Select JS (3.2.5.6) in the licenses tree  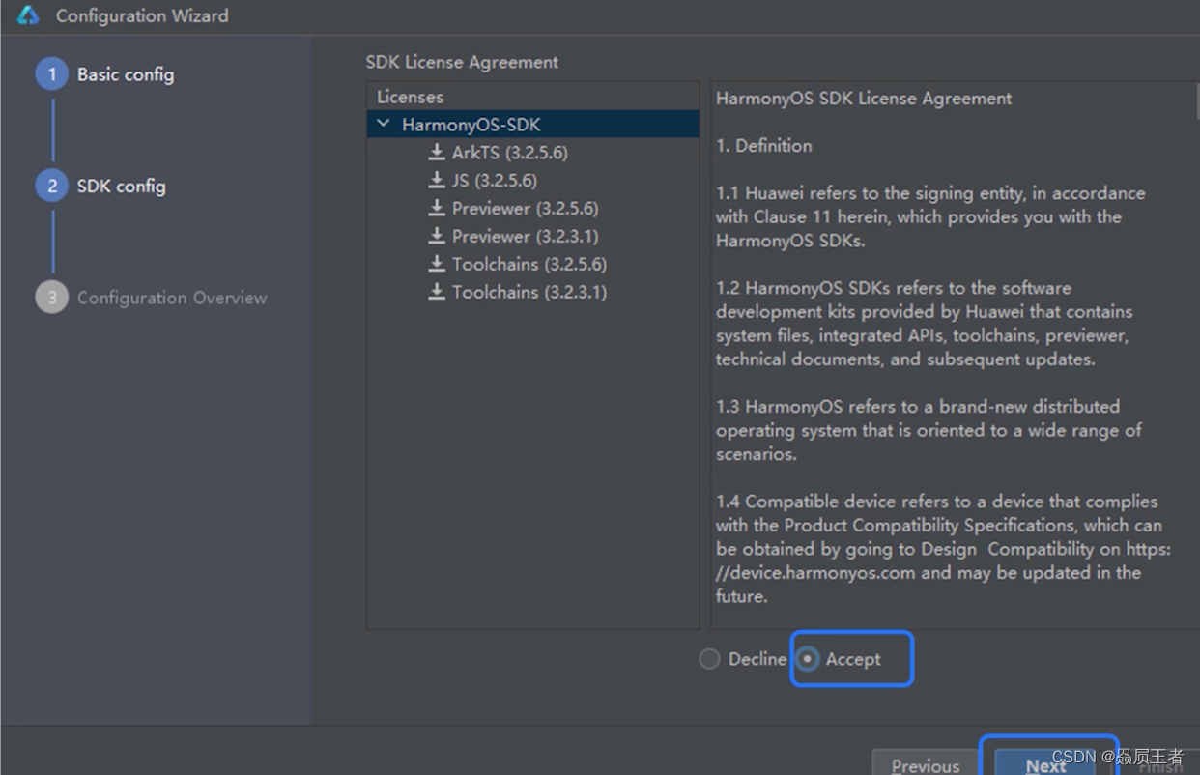pyautogui.click(x=494, y=181)
